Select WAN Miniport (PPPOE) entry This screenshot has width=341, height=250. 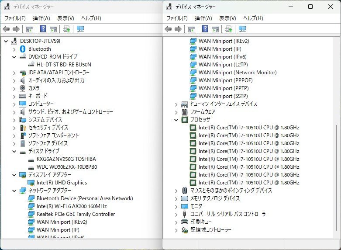click(x=226, y=80)
